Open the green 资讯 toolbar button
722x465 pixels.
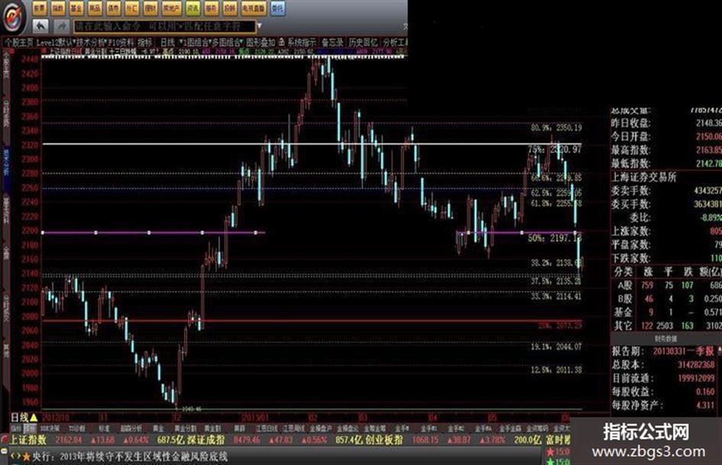(193, 8)
